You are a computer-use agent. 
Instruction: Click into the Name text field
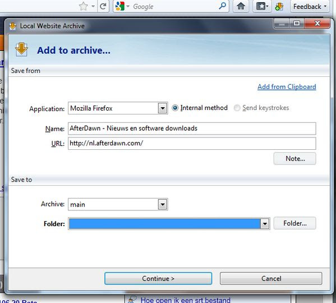click(x=192, y=128)
